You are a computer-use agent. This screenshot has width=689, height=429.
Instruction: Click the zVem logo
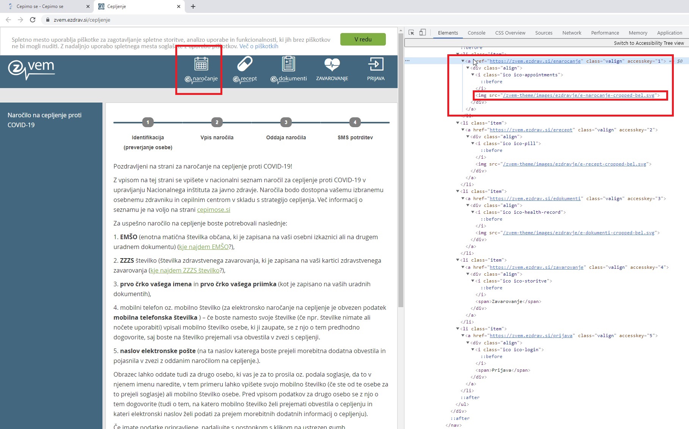(x=31, y=70)
